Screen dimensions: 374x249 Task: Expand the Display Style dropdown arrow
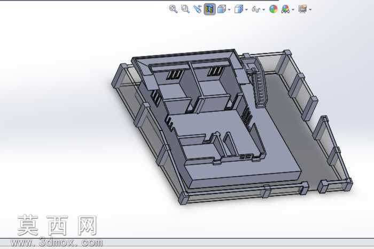246,10
